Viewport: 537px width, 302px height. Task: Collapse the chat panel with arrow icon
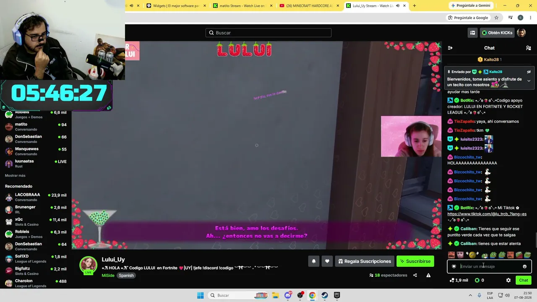[450, 48]
